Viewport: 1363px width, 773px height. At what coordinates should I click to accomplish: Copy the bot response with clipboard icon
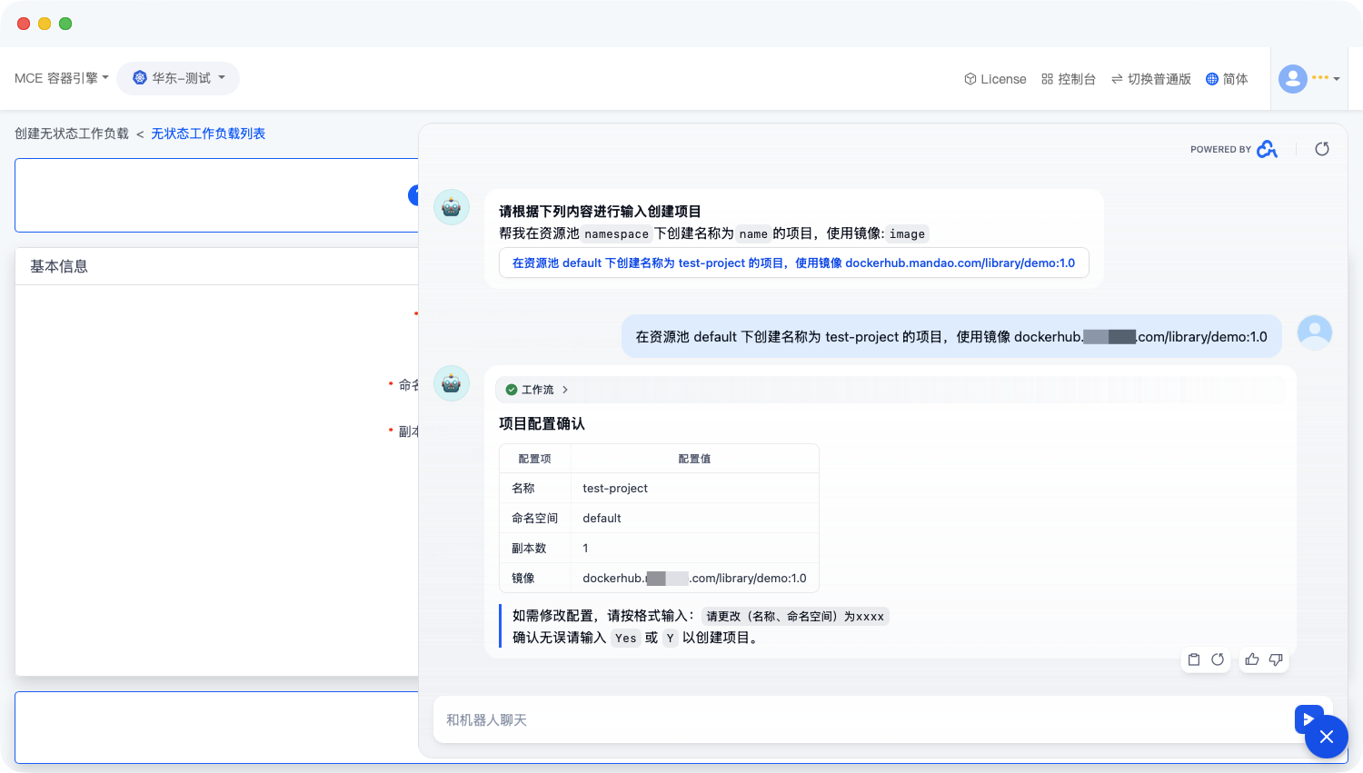pos(1194,659)
